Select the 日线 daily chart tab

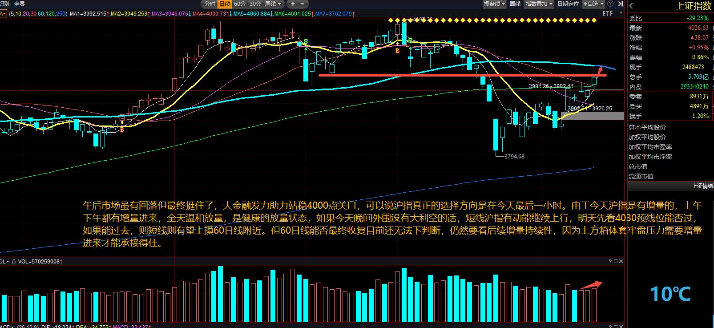[x=225, y=4]
